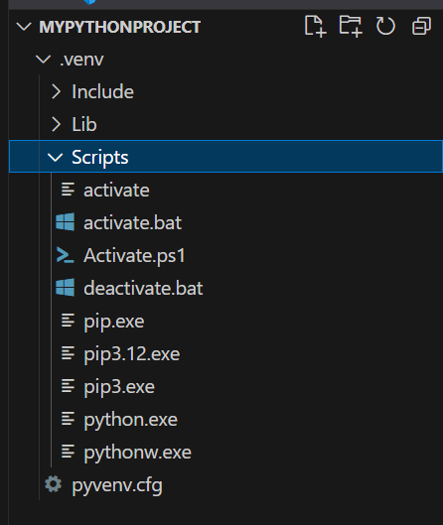Viewport: 443px width, 525px height.
Task: Click the Windows icon beside deactivate.bat
Action: pyautogui.click(x=65, y=287)
